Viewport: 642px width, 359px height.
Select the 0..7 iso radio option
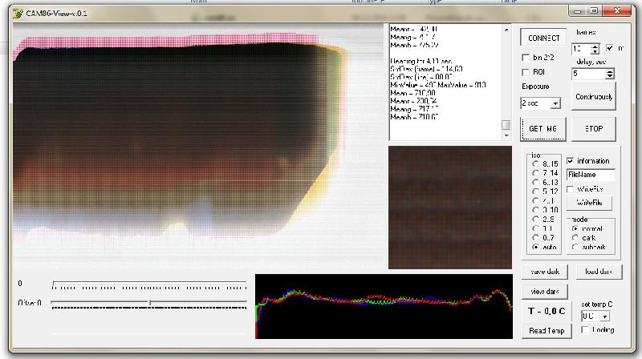[535, 237]
